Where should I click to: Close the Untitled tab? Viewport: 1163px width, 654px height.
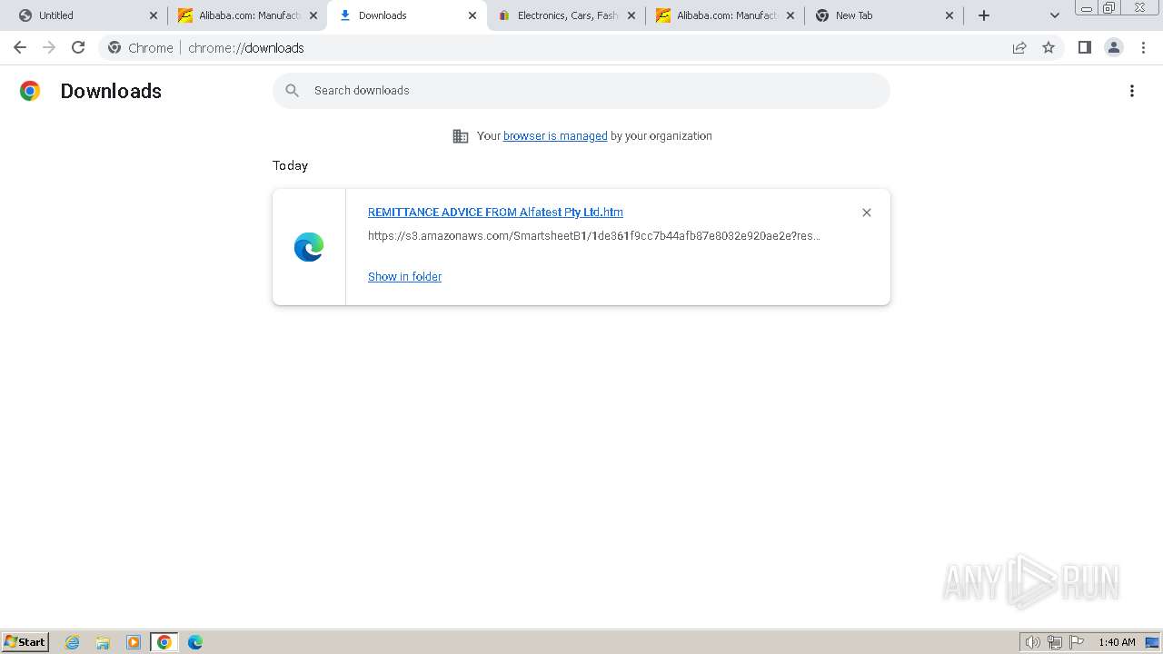pos(154,15)
